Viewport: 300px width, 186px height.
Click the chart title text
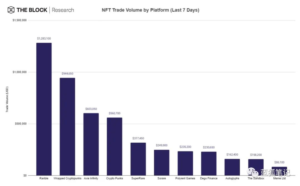coord(151,10)
